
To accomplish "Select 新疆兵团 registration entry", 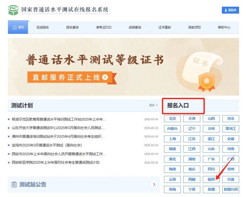I will click(x=231, y=190).
